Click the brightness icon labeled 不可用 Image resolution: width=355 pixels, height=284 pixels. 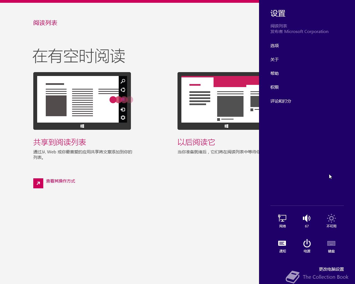coord(331,221)
